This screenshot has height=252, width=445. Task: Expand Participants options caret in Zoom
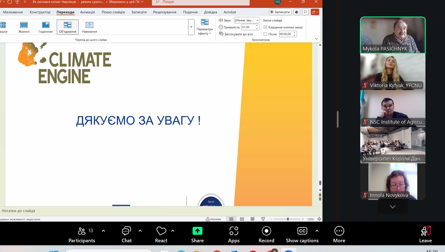coord(104,231)
